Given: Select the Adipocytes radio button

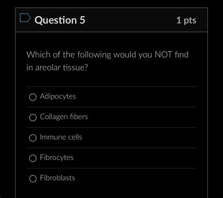Looking at the screenshot, I should click(x=33, y=97).
